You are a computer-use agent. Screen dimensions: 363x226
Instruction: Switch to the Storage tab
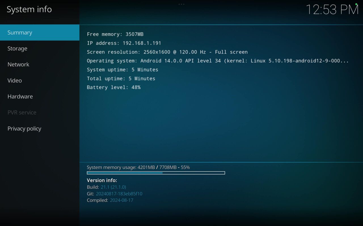[x=17, y=48]
